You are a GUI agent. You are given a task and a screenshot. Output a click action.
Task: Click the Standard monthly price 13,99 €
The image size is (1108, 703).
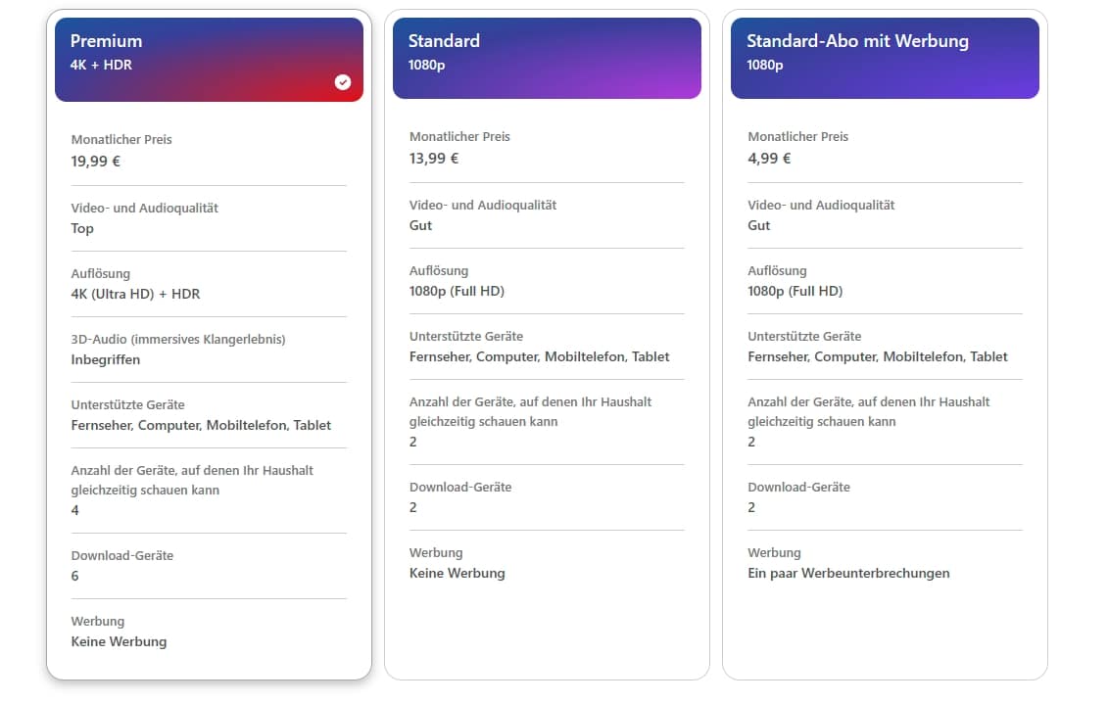[x=434, y=159]
